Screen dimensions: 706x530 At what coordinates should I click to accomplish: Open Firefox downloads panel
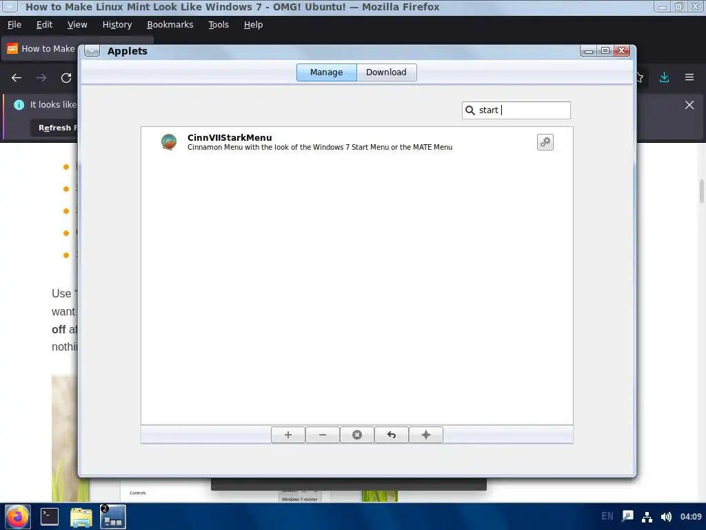tap(664, 77)
